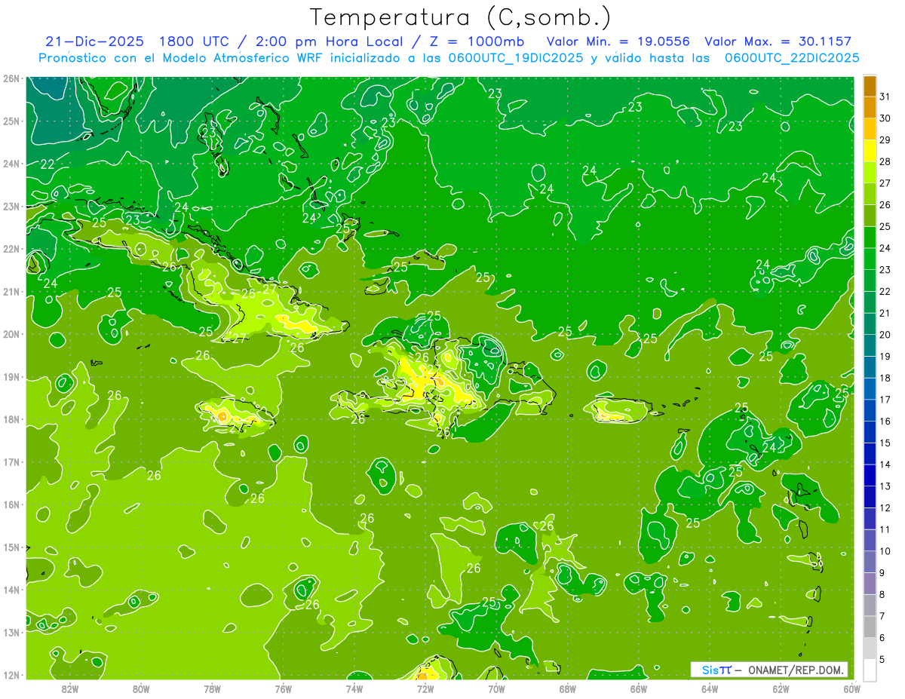Image resolution: width=905 pixels, height=699 pixels.
Task: Click the latitude label "25N"
Action: 11,121
